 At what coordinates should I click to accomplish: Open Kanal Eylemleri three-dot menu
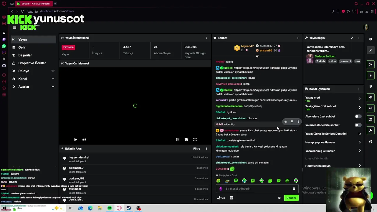coord(359,89)
